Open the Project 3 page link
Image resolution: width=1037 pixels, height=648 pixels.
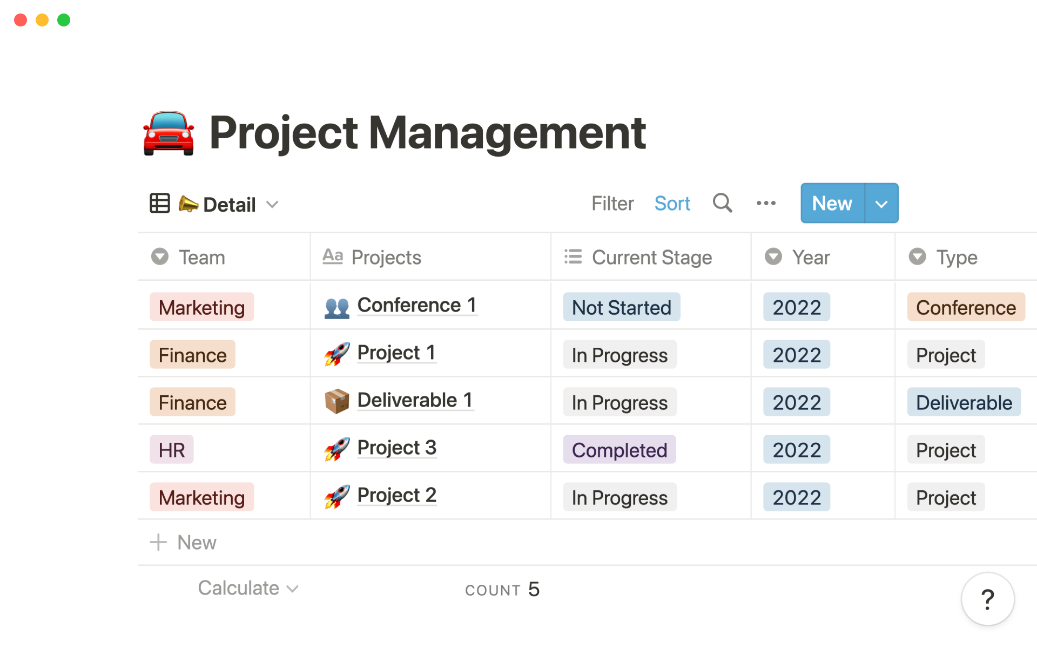pos(396,448)
